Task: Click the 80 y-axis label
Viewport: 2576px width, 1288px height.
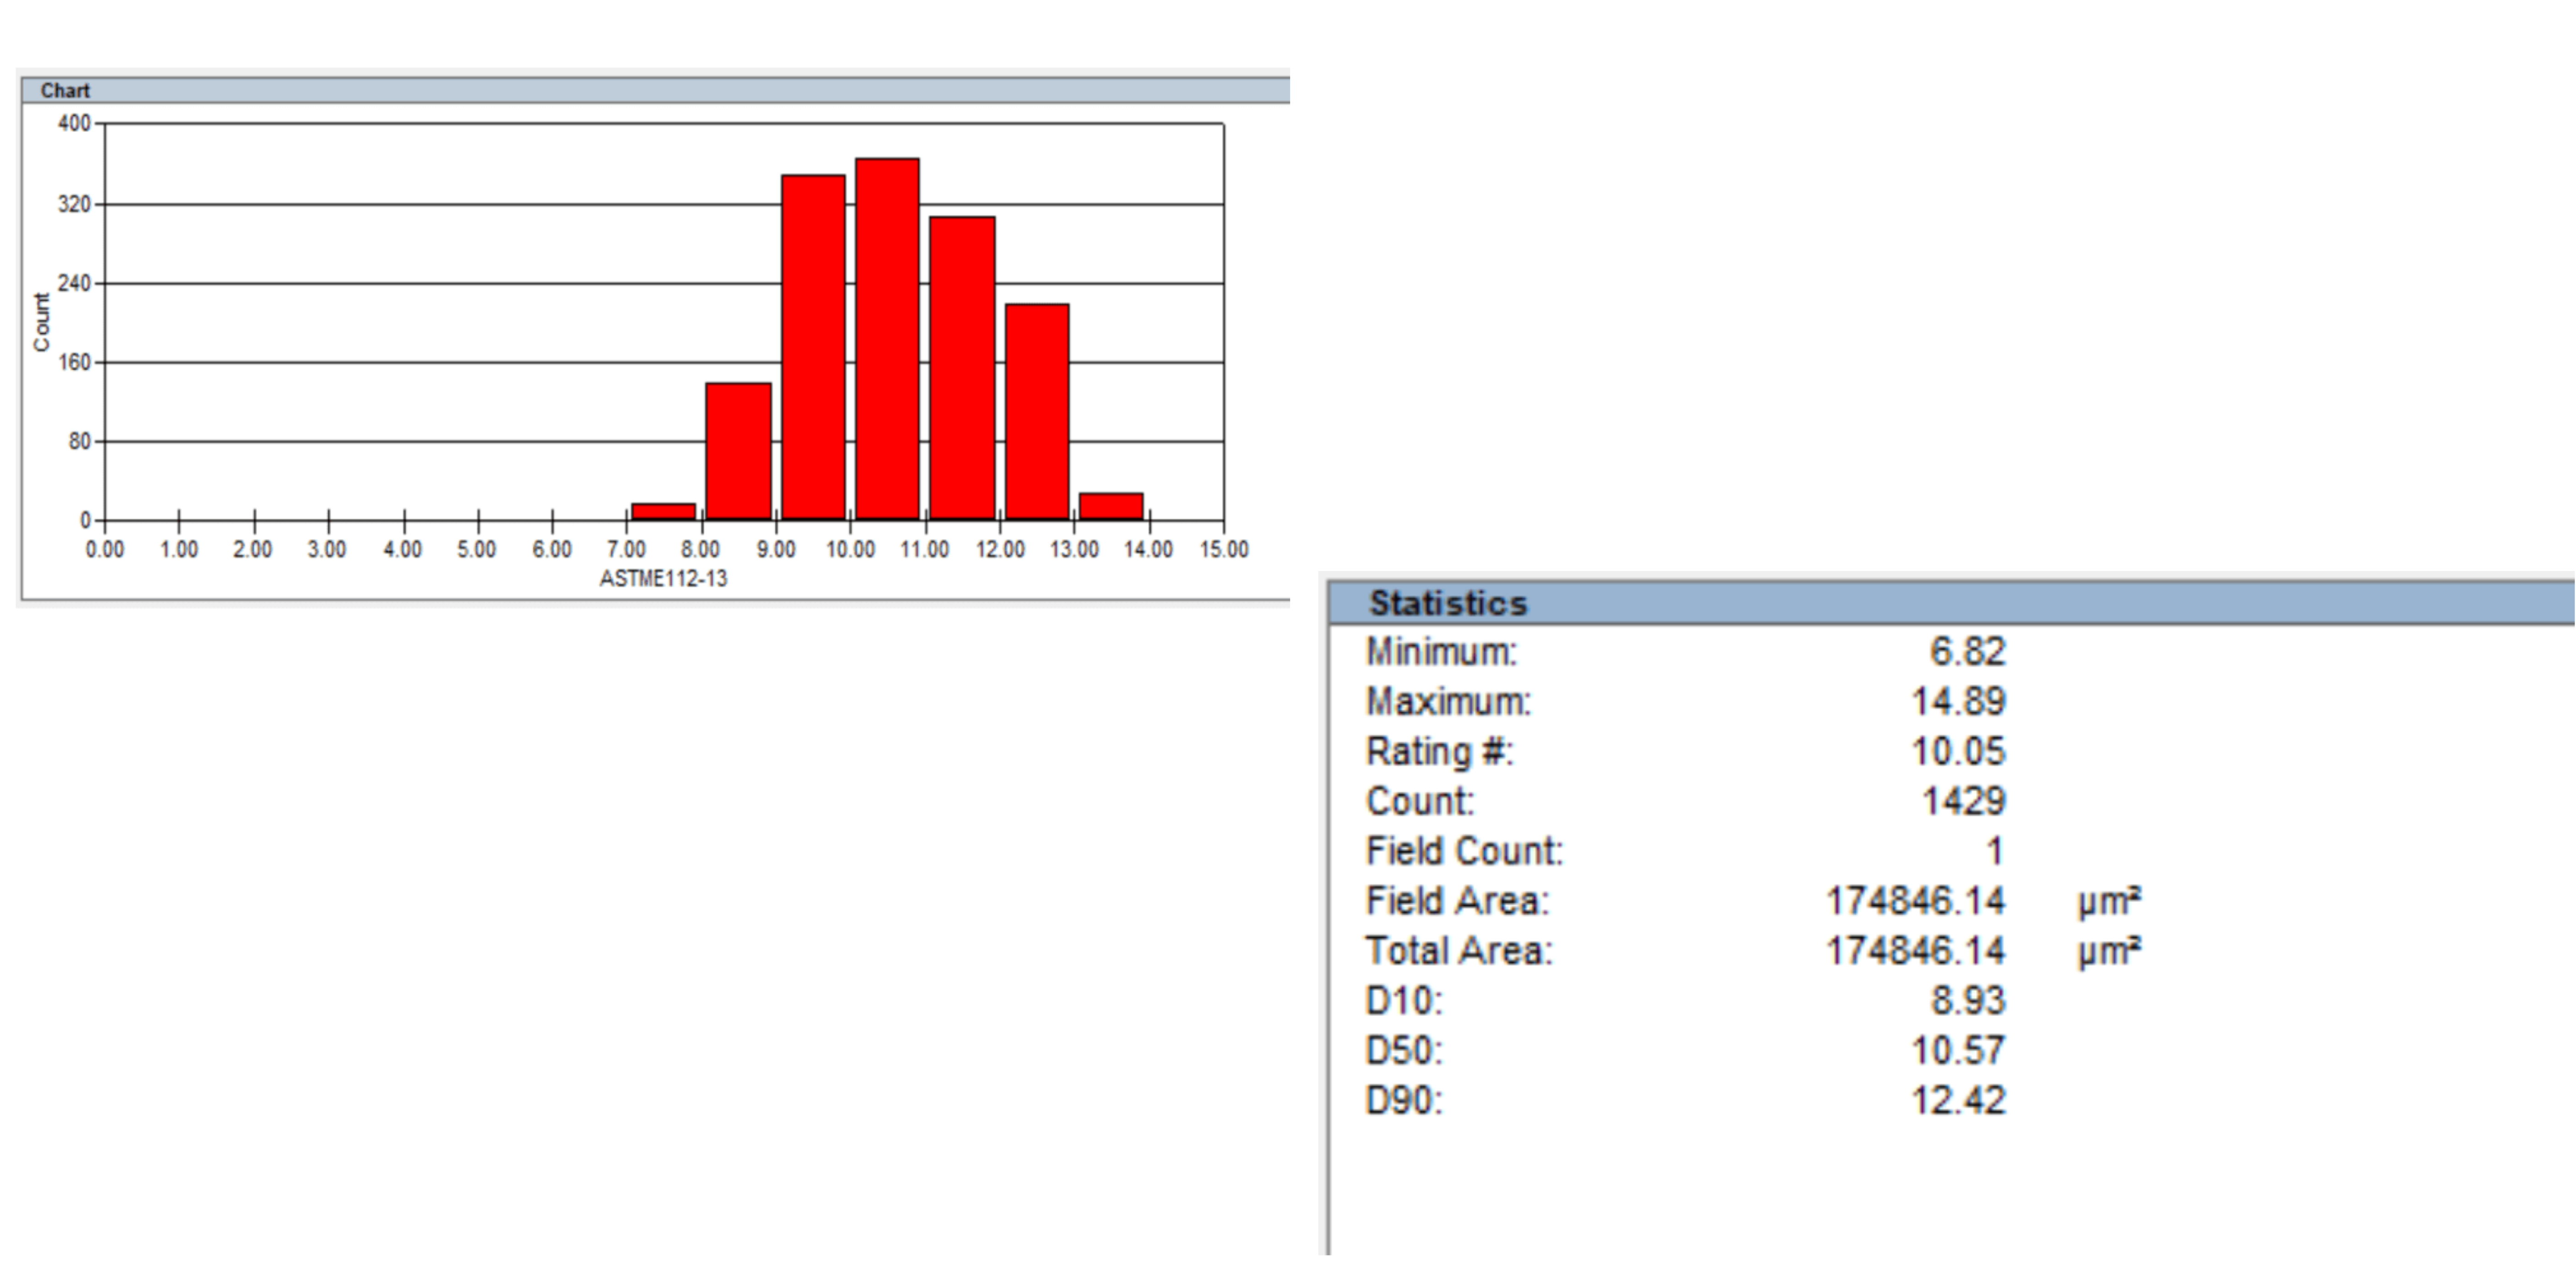Action: click(x=79, y=441)
